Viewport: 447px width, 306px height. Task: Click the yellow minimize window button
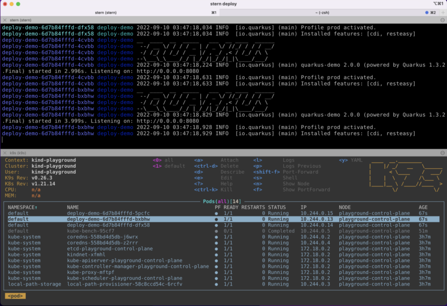coord(12,4)
